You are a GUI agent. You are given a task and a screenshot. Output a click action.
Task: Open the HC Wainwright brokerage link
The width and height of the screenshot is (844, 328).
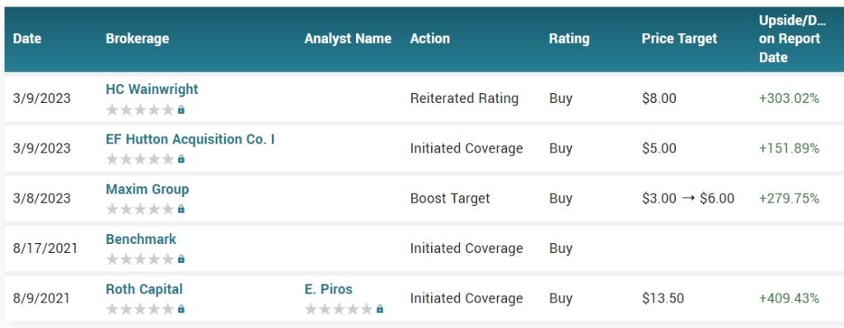(152, 89)
